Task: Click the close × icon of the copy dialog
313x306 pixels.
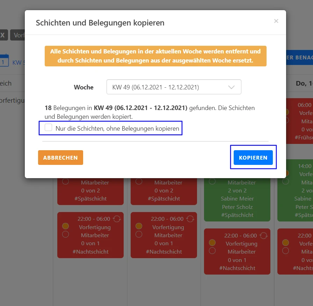Action: 276,21
